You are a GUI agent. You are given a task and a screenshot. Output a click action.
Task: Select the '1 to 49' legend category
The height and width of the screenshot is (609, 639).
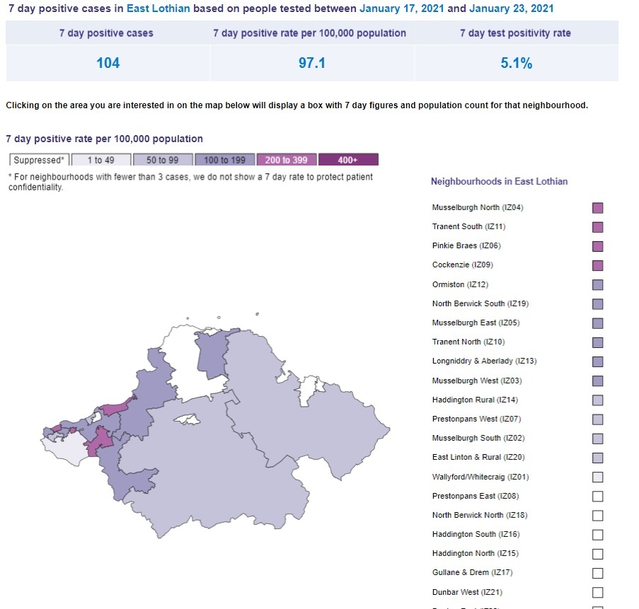coord(101,160)
